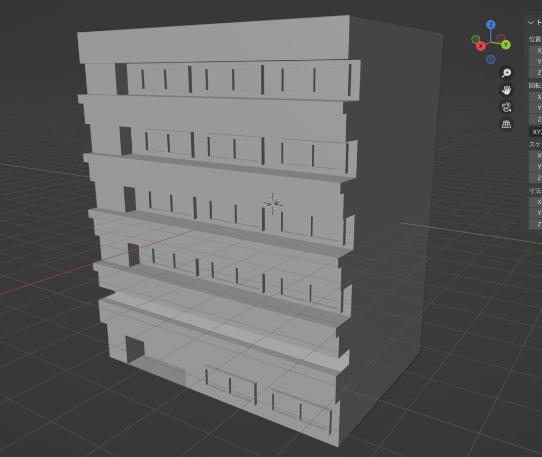
Task: Click the green Y axis on the gizmo
Action: (x=506, y=44)
